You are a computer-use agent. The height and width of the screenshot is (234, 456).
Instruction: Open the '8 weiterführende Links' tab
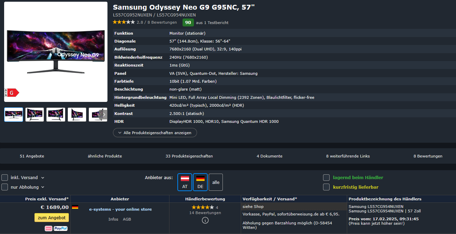click(x=348, y=156)
